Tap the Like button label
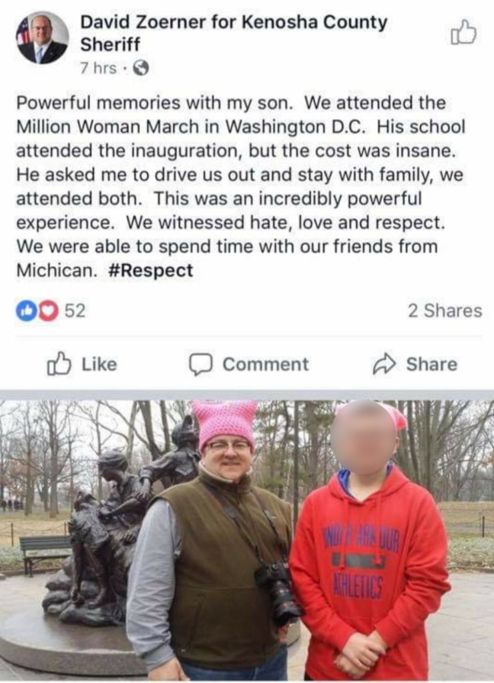The height and width of the screenshot is (683, 494). (x=99, y=364)
